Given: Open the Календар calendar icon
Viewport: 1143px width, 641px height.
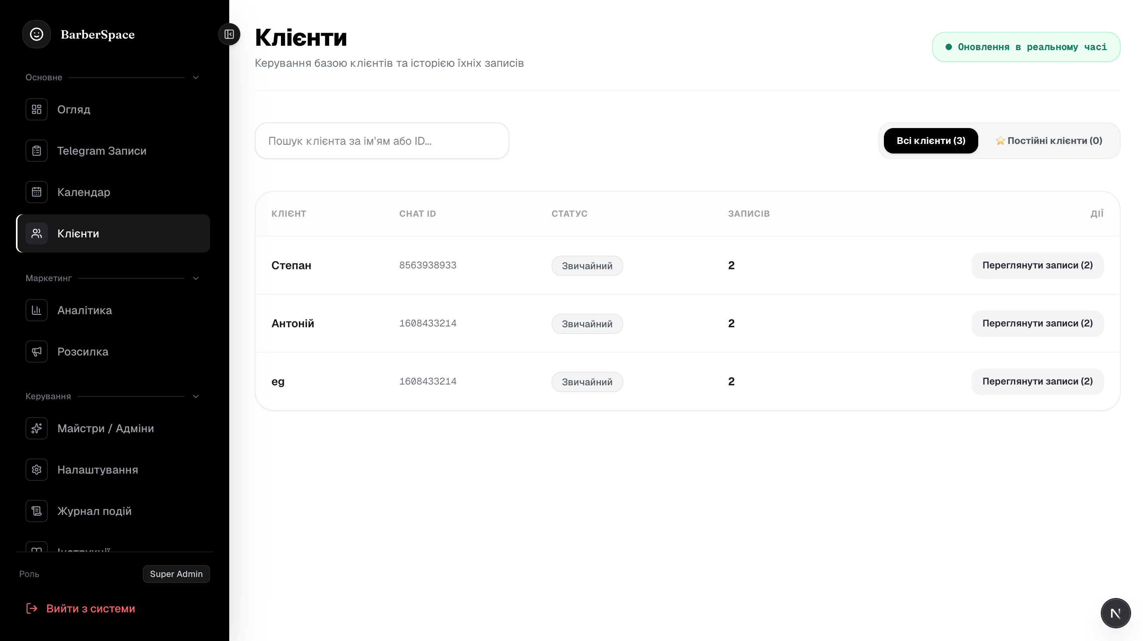Looking at the screenshot, I should [36, 192].
